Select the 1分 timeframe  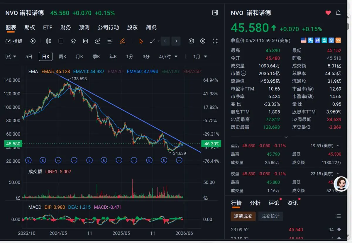(x=129, y=57)
